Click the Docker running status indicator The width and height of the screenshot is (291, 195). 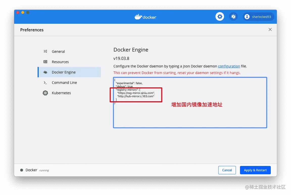click(x=21, y=170)
